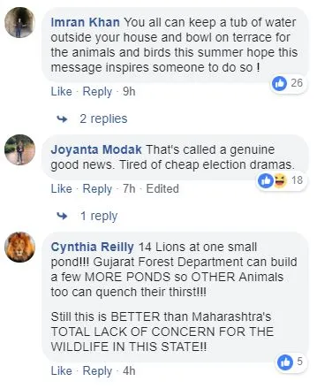This screenshot has width=332, height=389.
Task: Click the arrow icon beside 1 reply
Action: click(62, 217)
